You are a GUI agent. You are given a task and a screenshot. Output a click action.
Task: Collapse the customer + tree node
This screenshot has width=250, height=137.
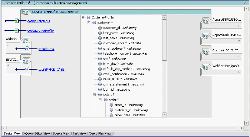(x=89, y=23)
